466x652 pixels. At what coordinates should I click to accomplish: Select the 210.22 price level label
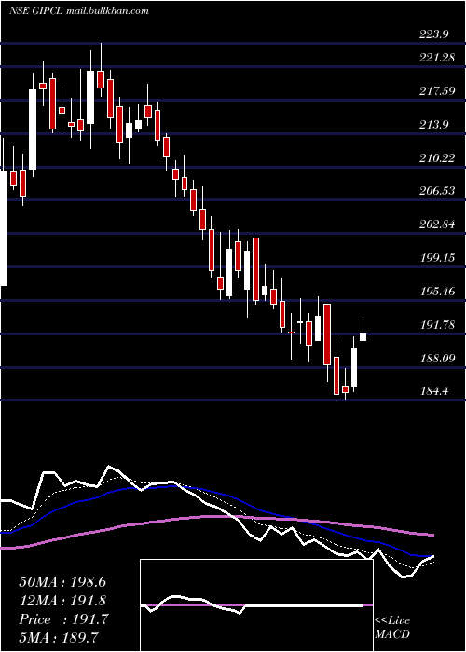point(436,157)
